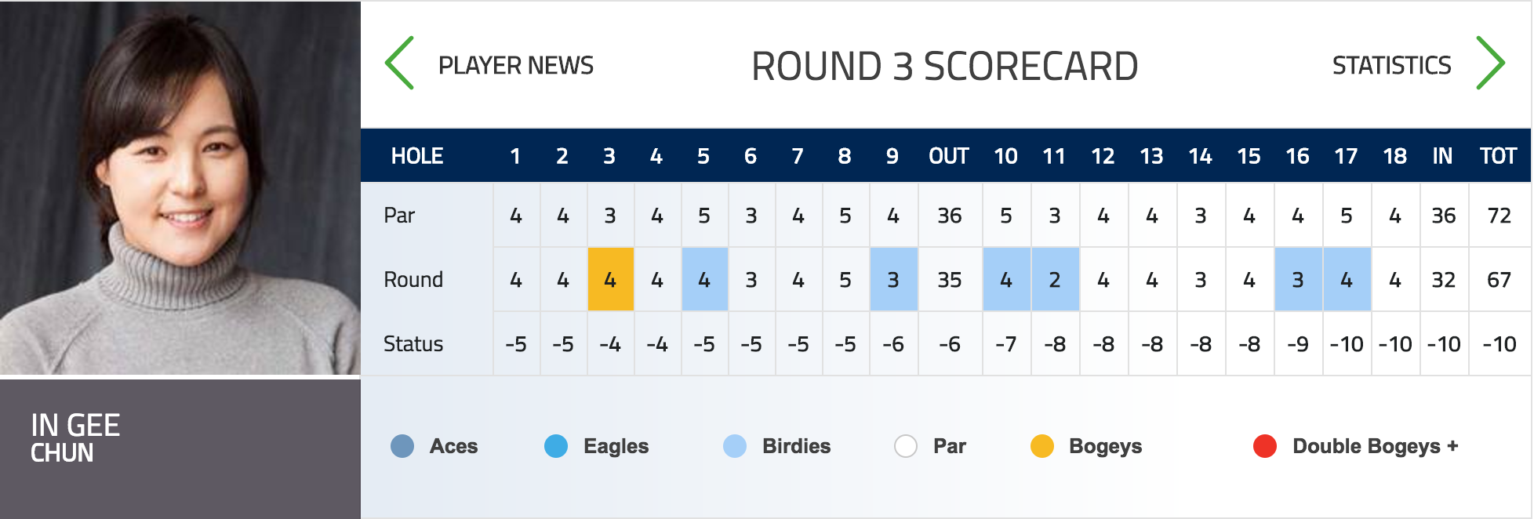Click the Par white legend circle
The height and width of the screenshot is (519, 1534).
(x=906, y=446)
